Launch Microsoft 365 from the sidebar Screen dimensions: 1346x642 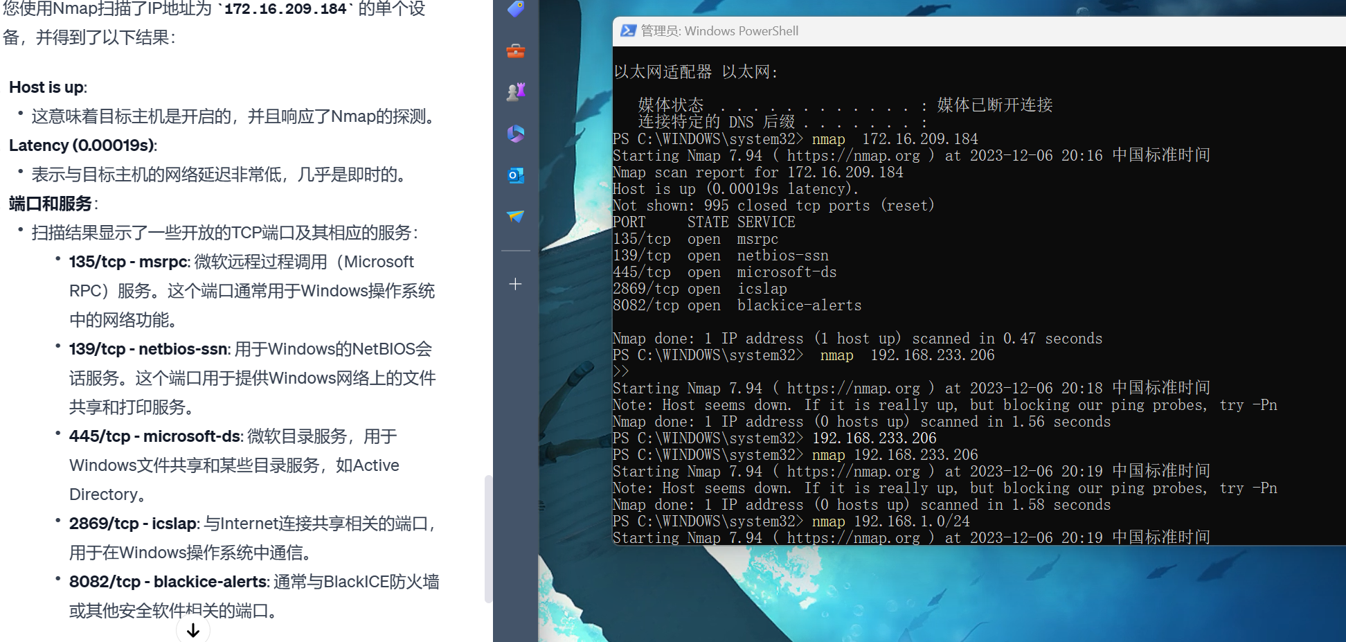516,134
